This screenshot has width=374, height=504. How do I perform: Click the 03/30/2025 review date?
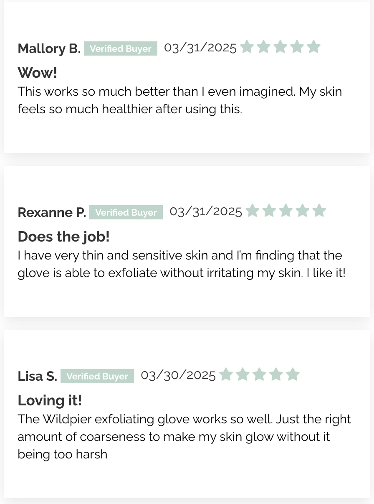click(x=178, y=375)
